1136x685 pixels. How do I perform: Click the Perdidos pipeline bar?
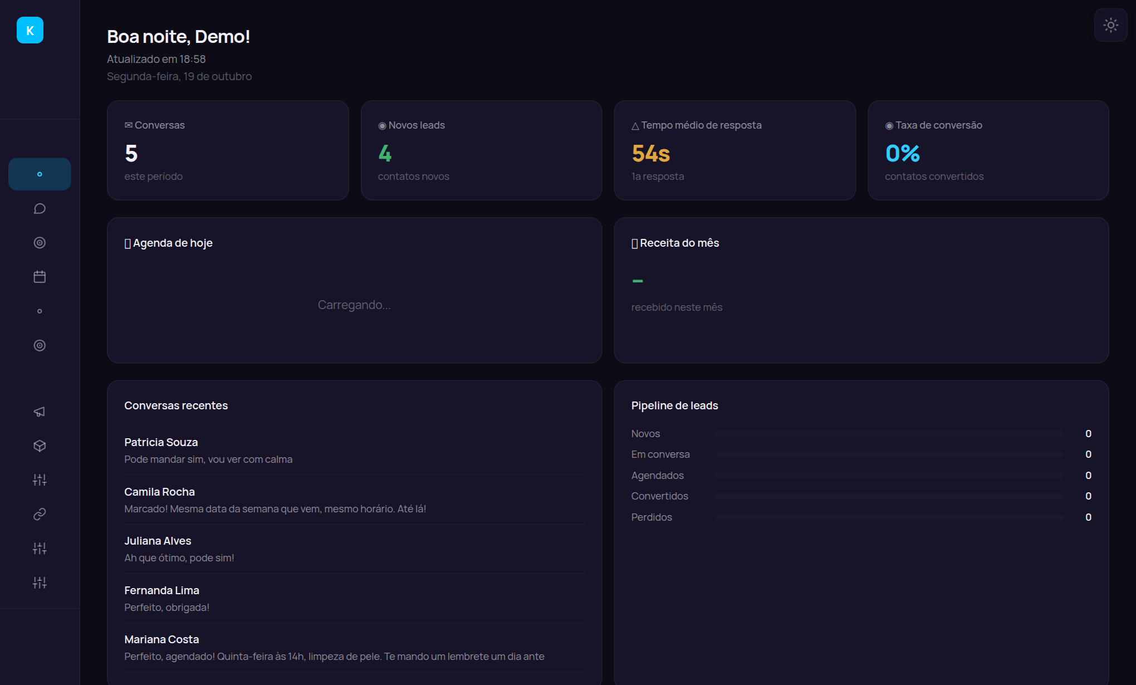(x=889, y=517)
